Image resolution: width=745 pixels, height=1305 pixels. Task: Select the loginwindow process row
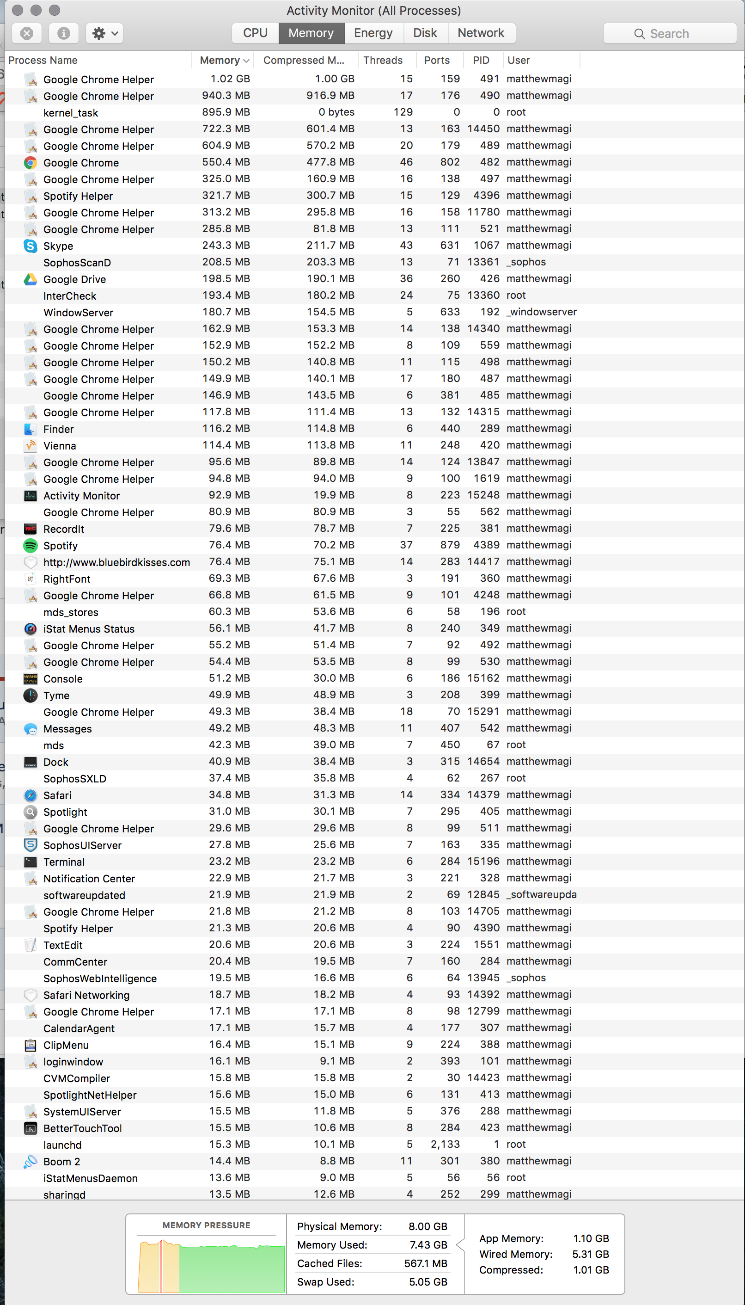pos(374,1061)
